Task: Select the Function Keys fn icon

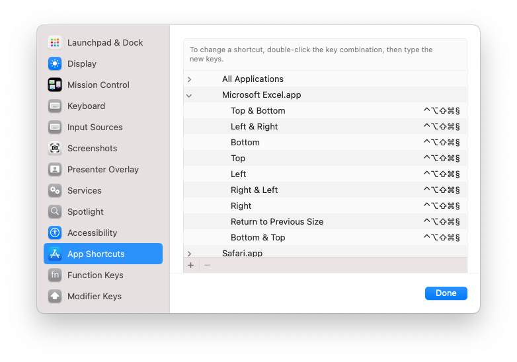Action: [x=55, y=275]
